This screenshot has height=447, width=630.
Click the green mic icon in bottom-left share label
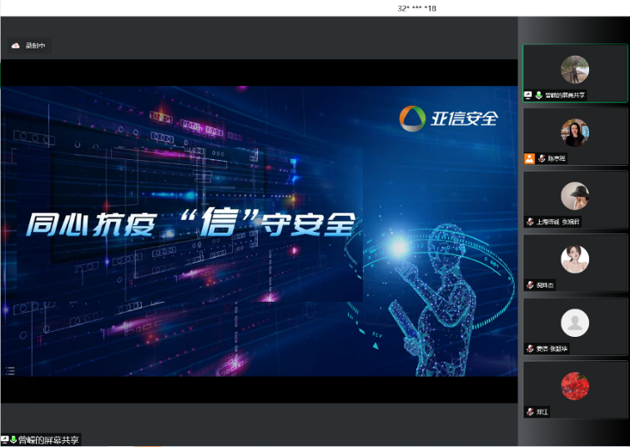click(13, 439)
